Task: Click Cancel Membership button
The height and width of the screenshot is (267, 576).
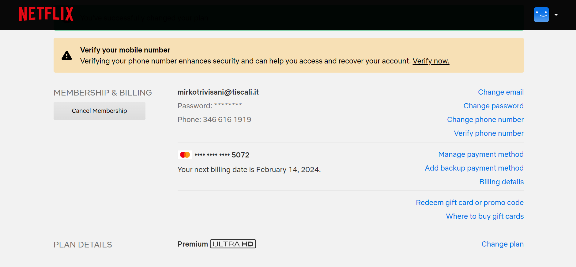Action: (100, 111)
